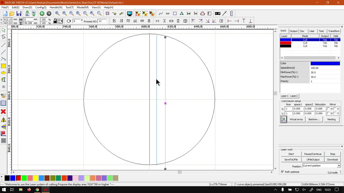The width and height of the screenshot is (344, 193).
Task: Open the Handle menu
Action: tap(56, 8)
